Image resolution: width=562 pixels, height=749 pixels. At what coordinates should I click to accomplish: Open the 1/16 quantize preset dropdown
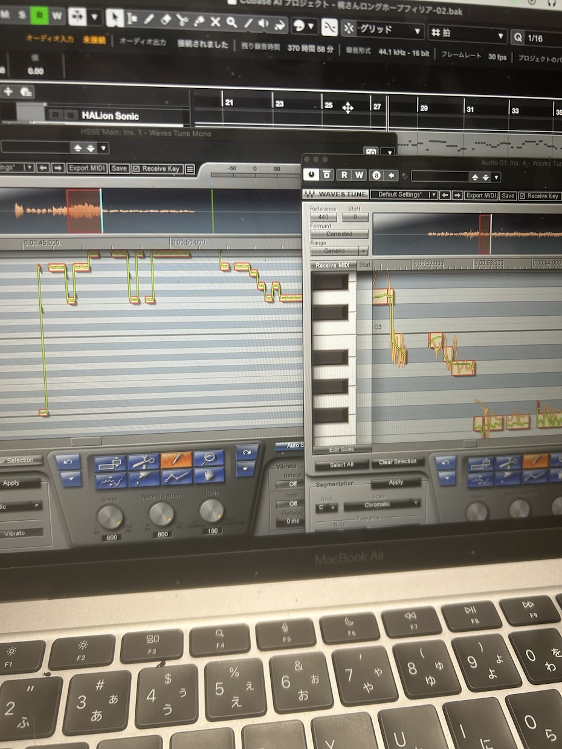coord(537,38)
